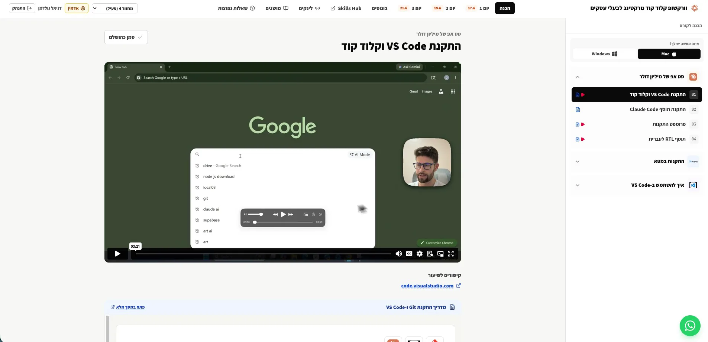The height and width of the screenshot is (342, 708).
Task: Open the Skills Hub external link
Action: [x=346, y=8]
